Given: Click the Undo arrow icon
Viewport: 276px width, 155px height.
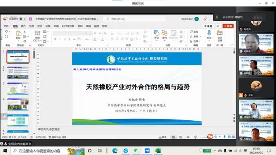Looking at the screenshot, I should [6, 32].
